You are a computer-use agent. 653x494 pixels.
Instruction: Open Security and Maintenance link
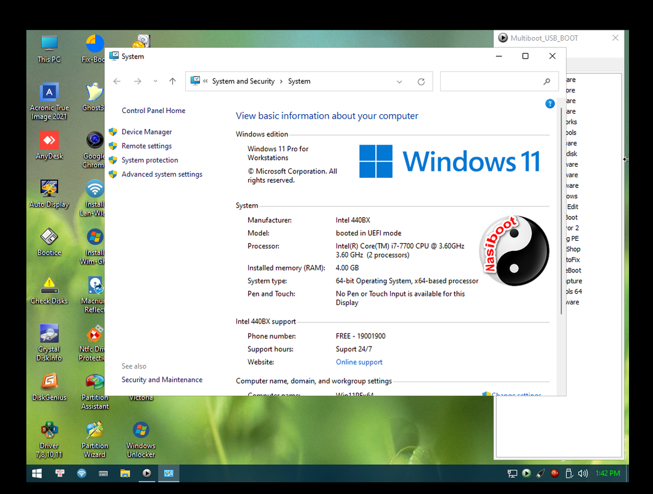162,380
